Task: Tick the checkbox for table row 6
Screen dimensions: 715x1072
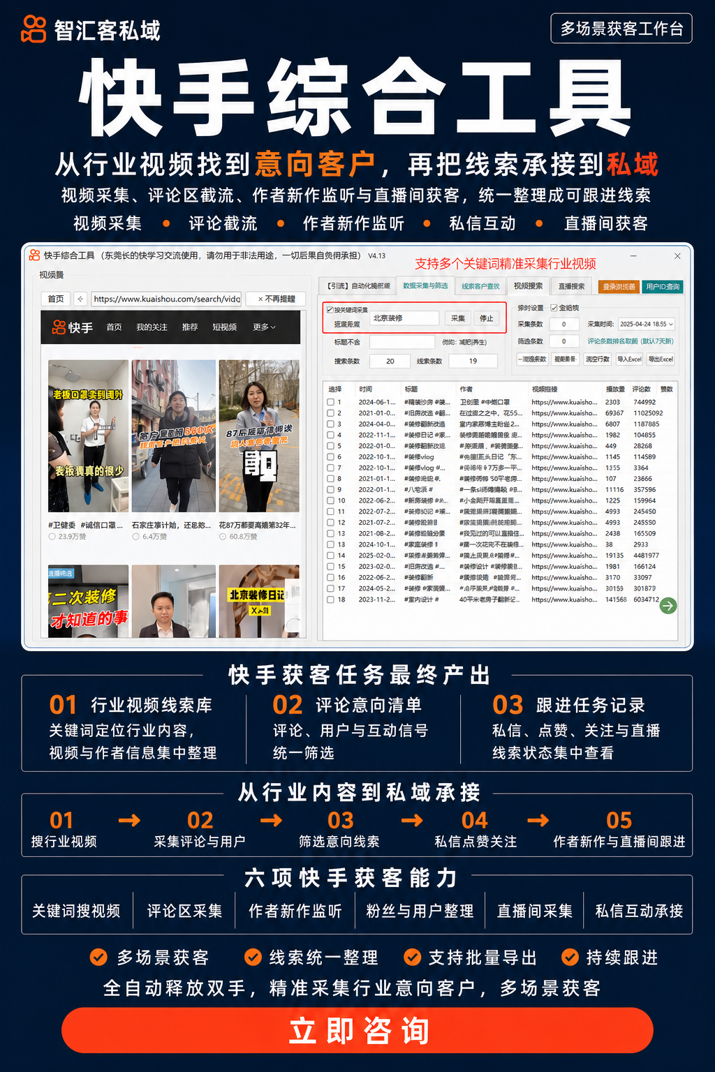Action: [x=330, y=457]
